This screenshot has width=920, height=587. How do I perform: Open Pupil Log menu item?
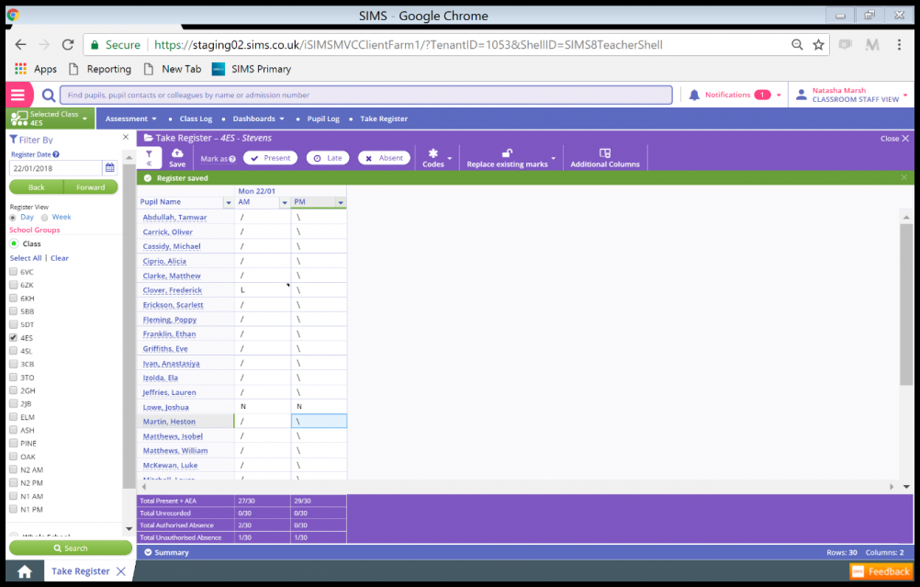tap(323, 119)
